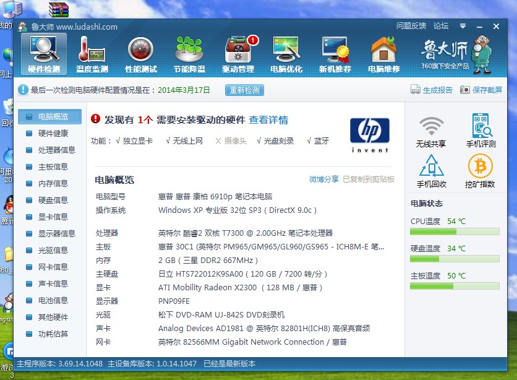Click the processor row 英特尔 酷睿2 双核 T7300
This screenshot has height=380, width=517.
(246, 233)
